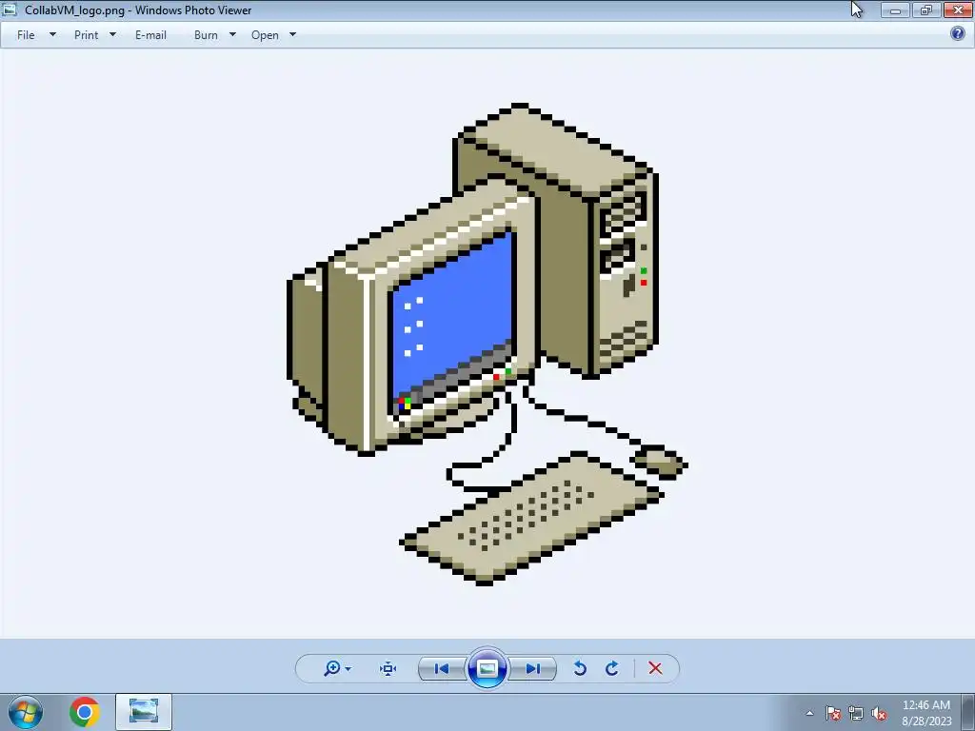Expand the Print dropdown arrow

(112, 35)
